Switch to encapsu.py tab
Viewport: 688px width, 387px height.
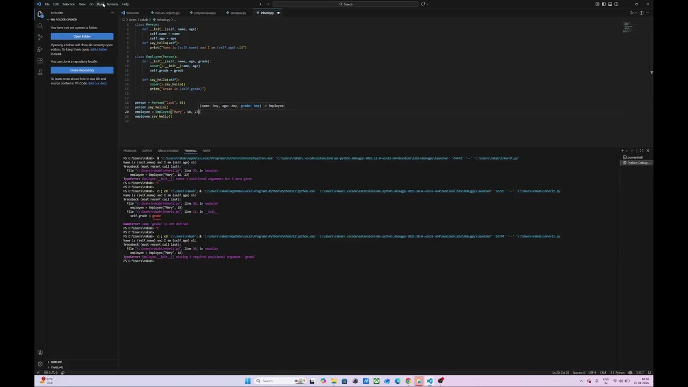pos(238,13)
